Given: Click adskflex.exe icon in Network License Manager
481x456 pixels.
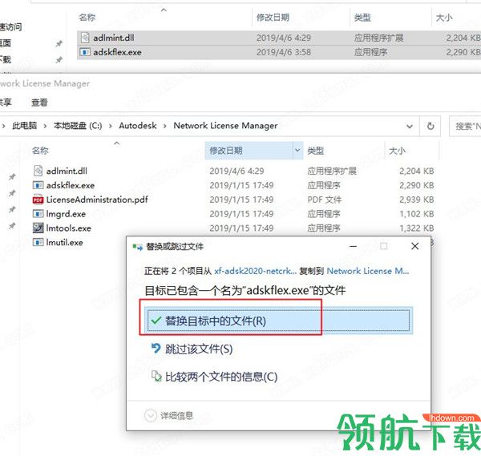Looking at the screenshot, I should (x=38, y=185).
